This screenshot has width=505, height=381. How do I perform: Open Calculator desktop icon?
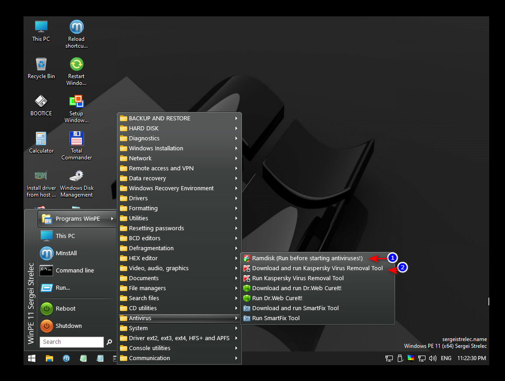[x=41, y=143]
